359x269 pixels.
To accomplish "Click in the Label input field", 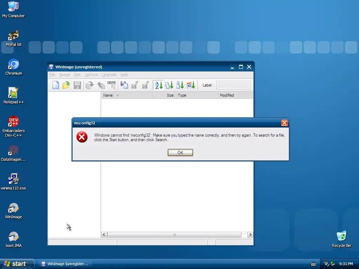I will click(233, 85).
